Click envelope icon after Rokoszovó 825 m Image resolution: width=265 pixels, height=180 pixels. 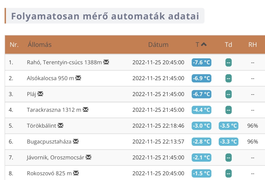pos(76,173)
